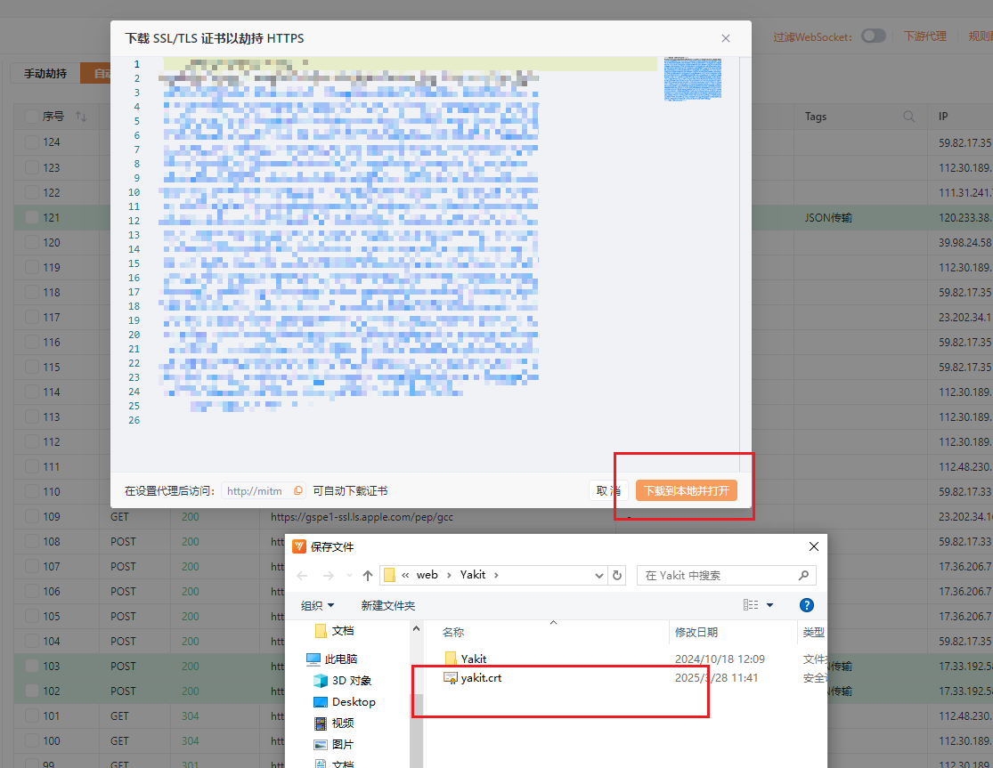
Task: Click 新建文件夹 in save dialog toolbar
Action: 387,605
